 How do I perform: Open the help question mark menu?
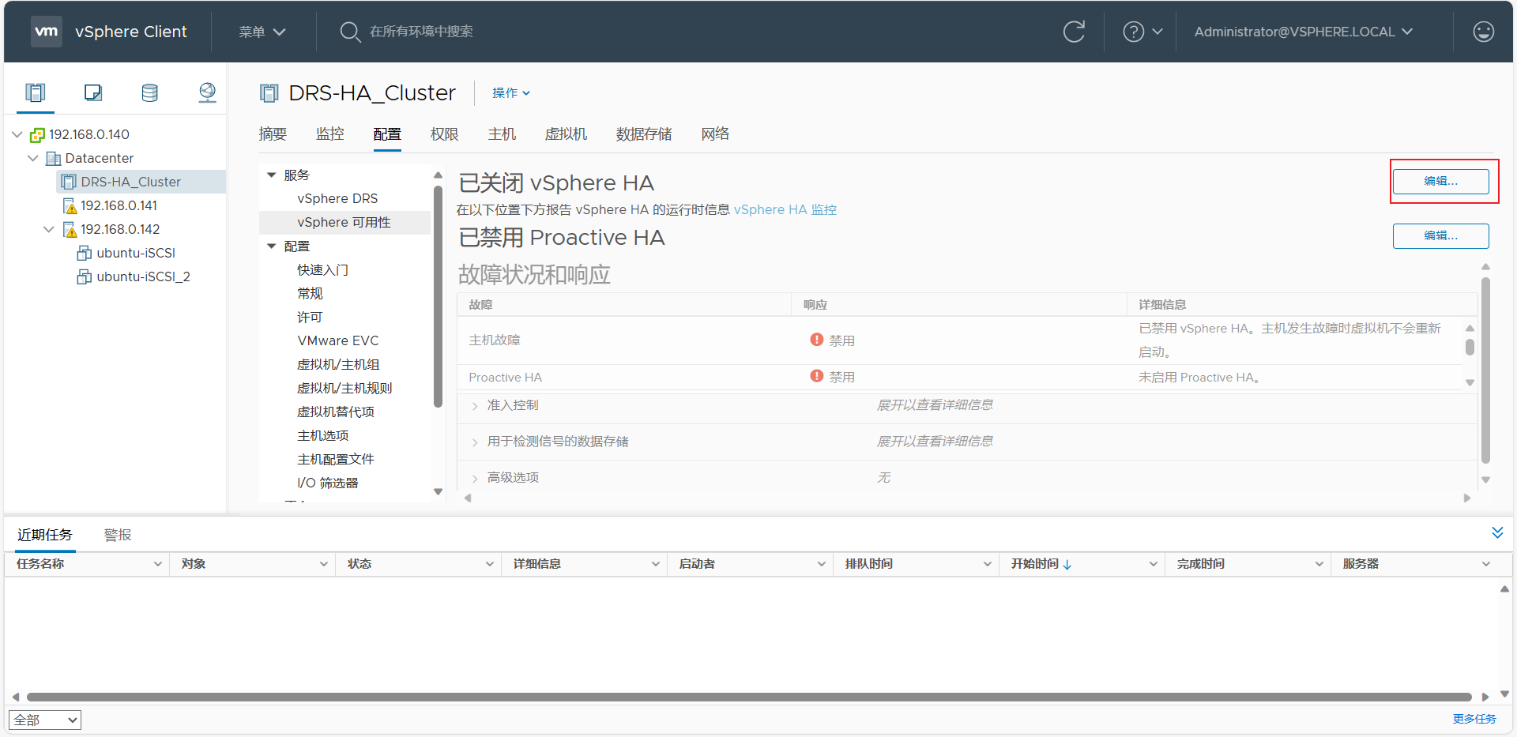(1142, 32)
